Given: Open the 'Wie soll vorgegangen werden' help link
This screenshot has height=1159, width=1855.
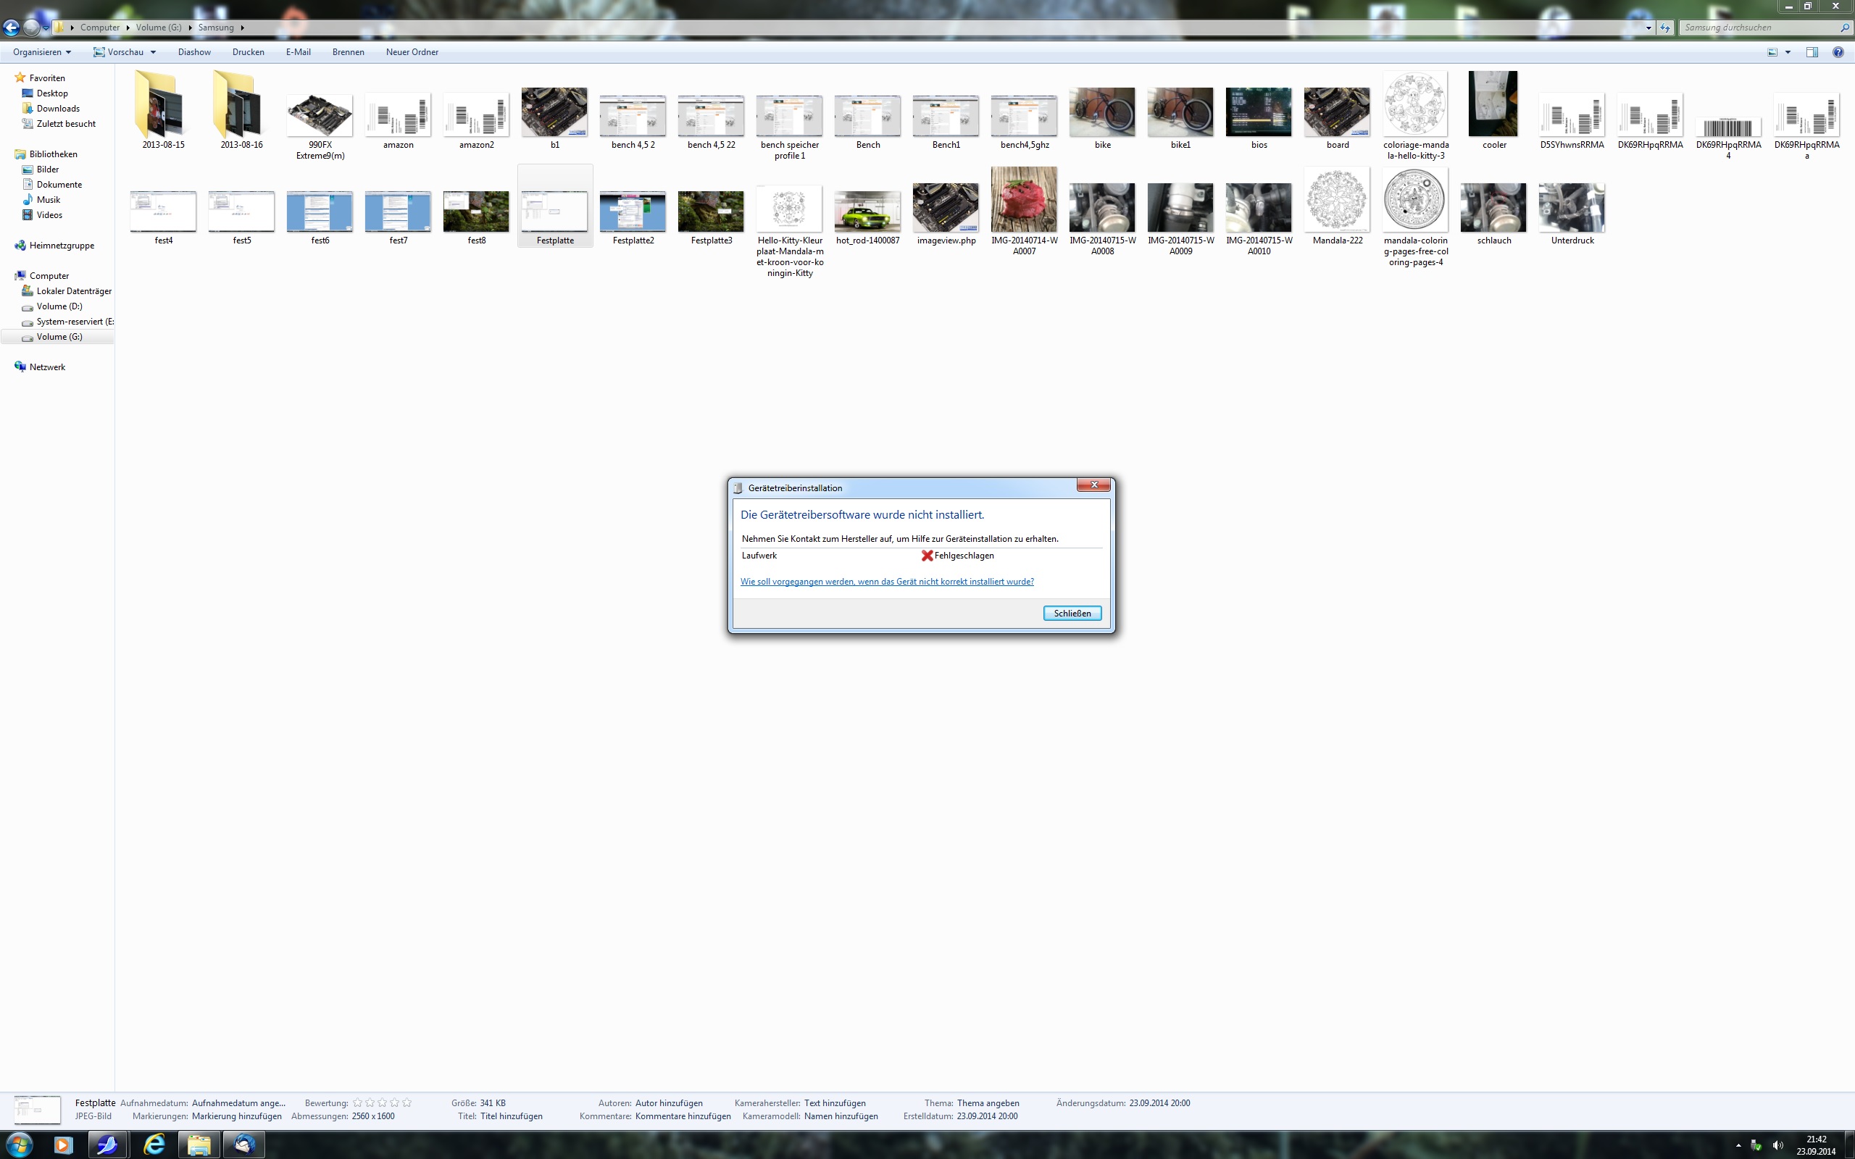Looking at the screenshot, I should pos(886,582).
